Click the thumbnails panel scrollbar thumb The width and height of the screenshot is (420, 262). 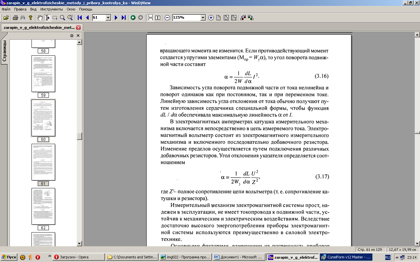click(x=79, y=136)
